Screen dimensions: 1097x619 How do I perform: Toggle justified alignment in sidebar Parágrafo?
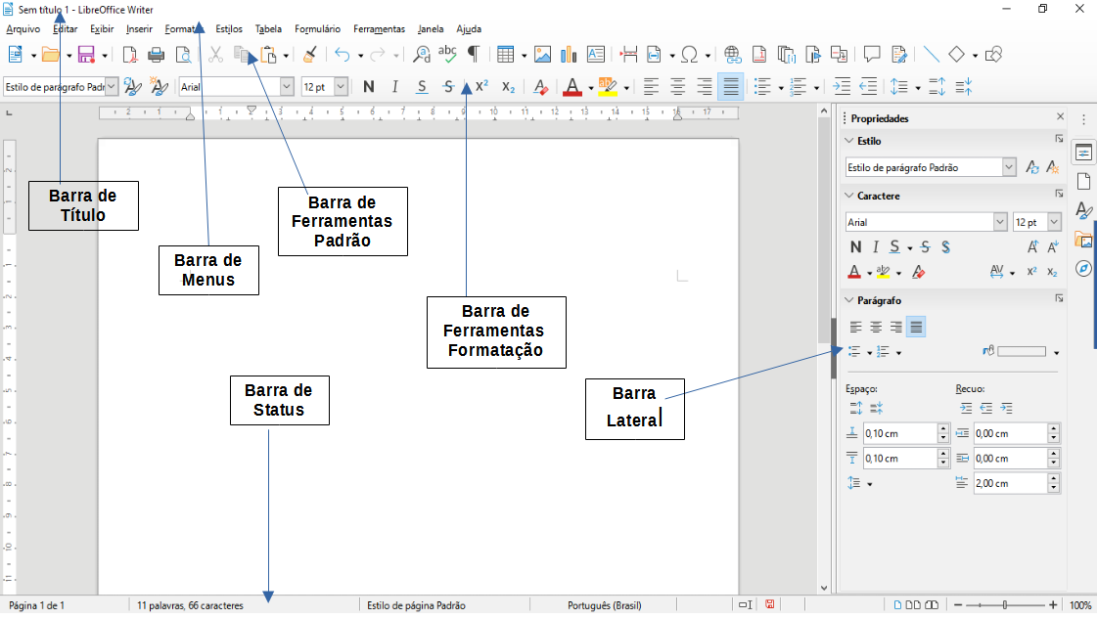pos(917,327)
